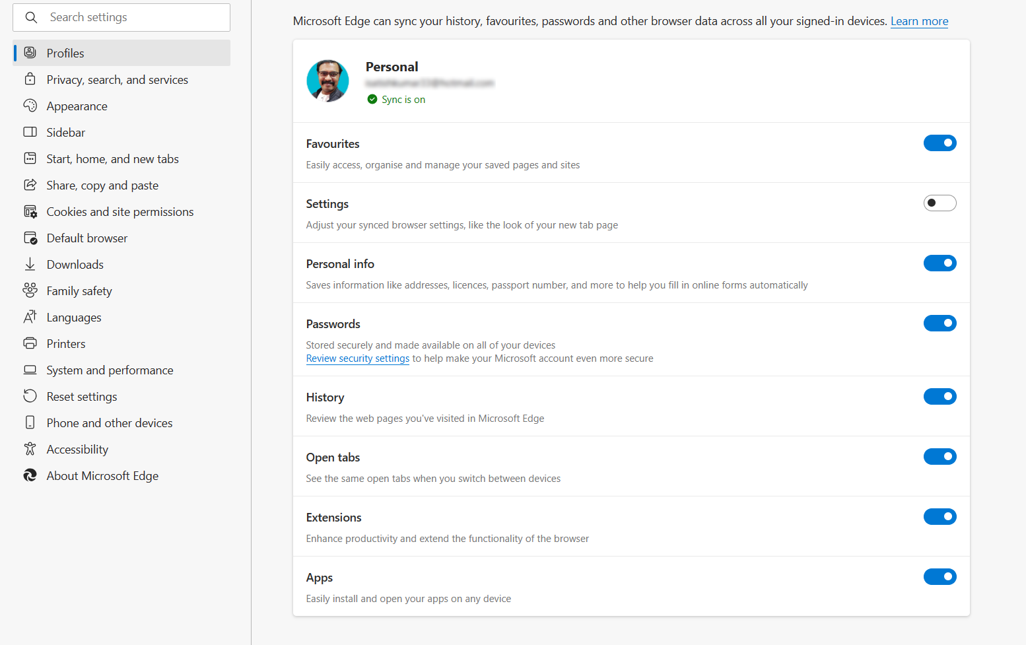Turn off Favourites sync toggle
This screenshot has width=1026, height=645.
tap(940, 143)
